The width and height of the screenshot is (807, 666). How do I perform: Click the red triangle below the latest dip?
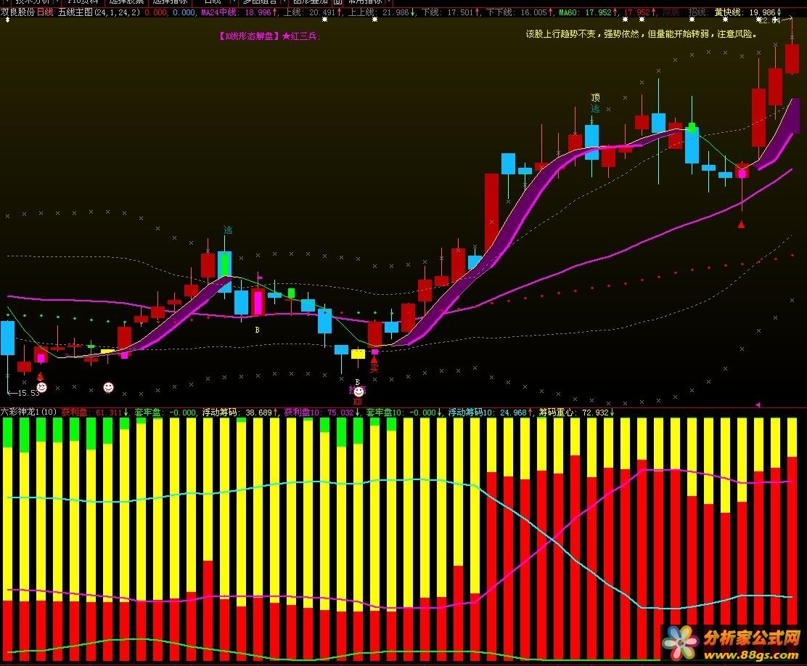click(x=741, y=224)
